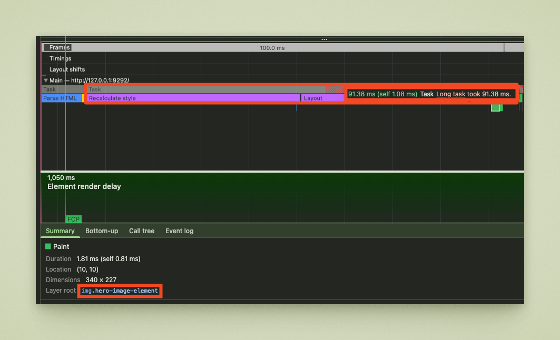Click the Timings track label
Viewport: 560px width, 340px height.
(x=59, y=58)
